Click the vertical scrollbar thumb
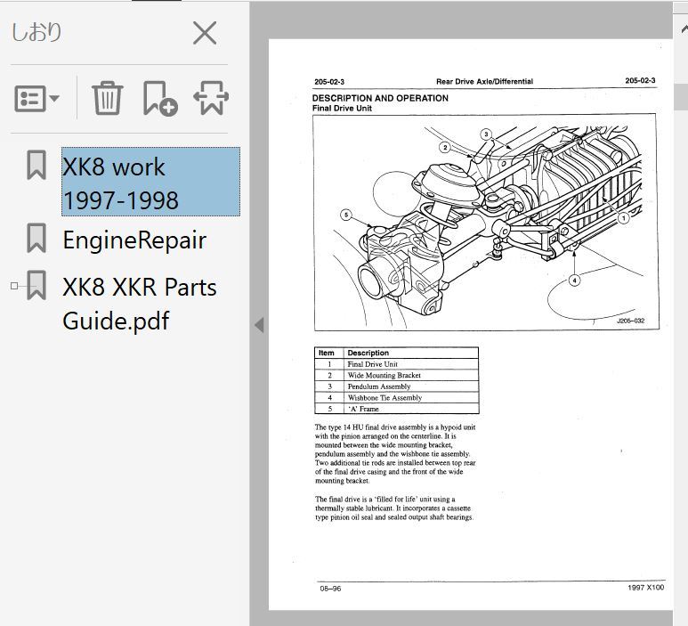 click(681, 97)
